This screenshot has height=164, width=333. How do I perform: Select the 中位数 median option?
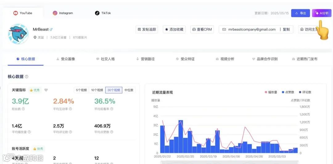coord(129,90)
